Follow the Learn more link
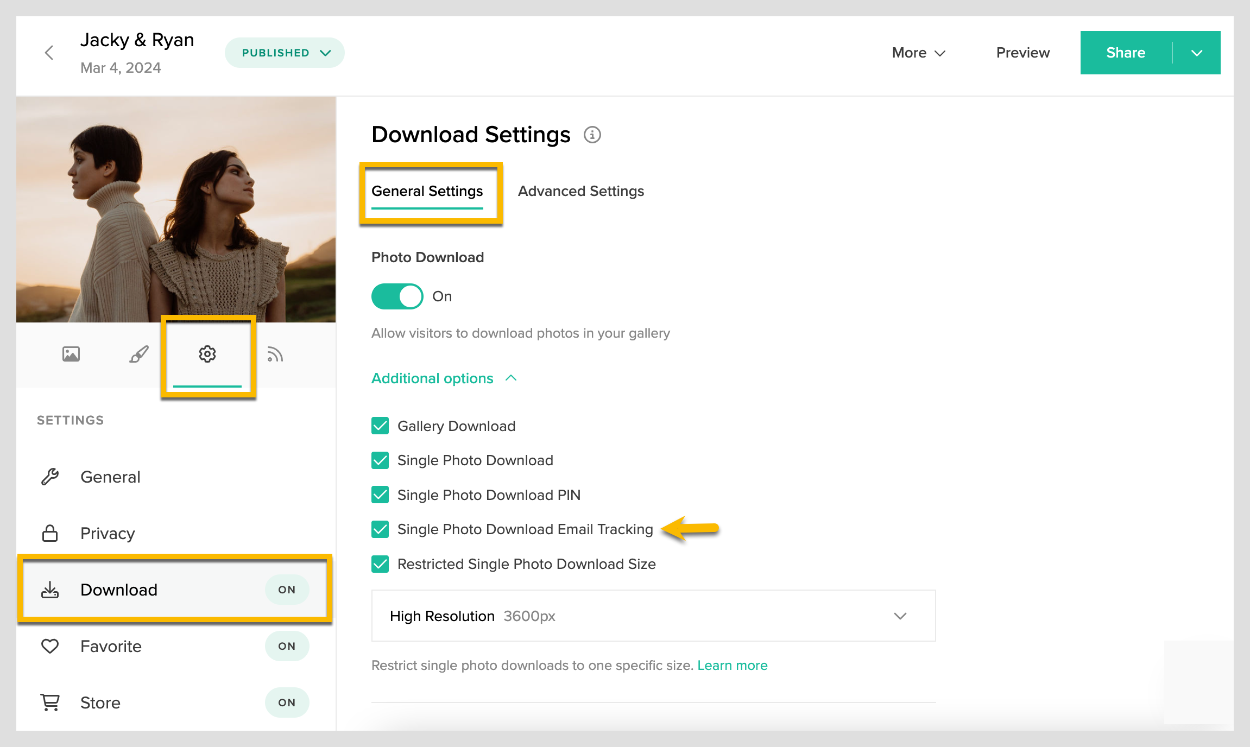 click(732, 666)
